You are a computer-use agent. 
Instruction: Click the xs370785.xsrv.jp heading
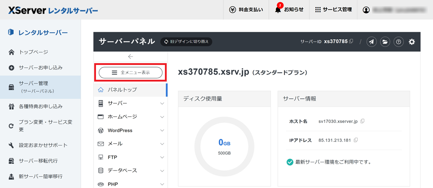[x=214, y=72]
